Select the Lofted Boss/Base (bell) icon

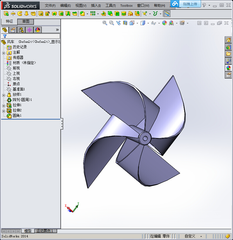point(26,14)
